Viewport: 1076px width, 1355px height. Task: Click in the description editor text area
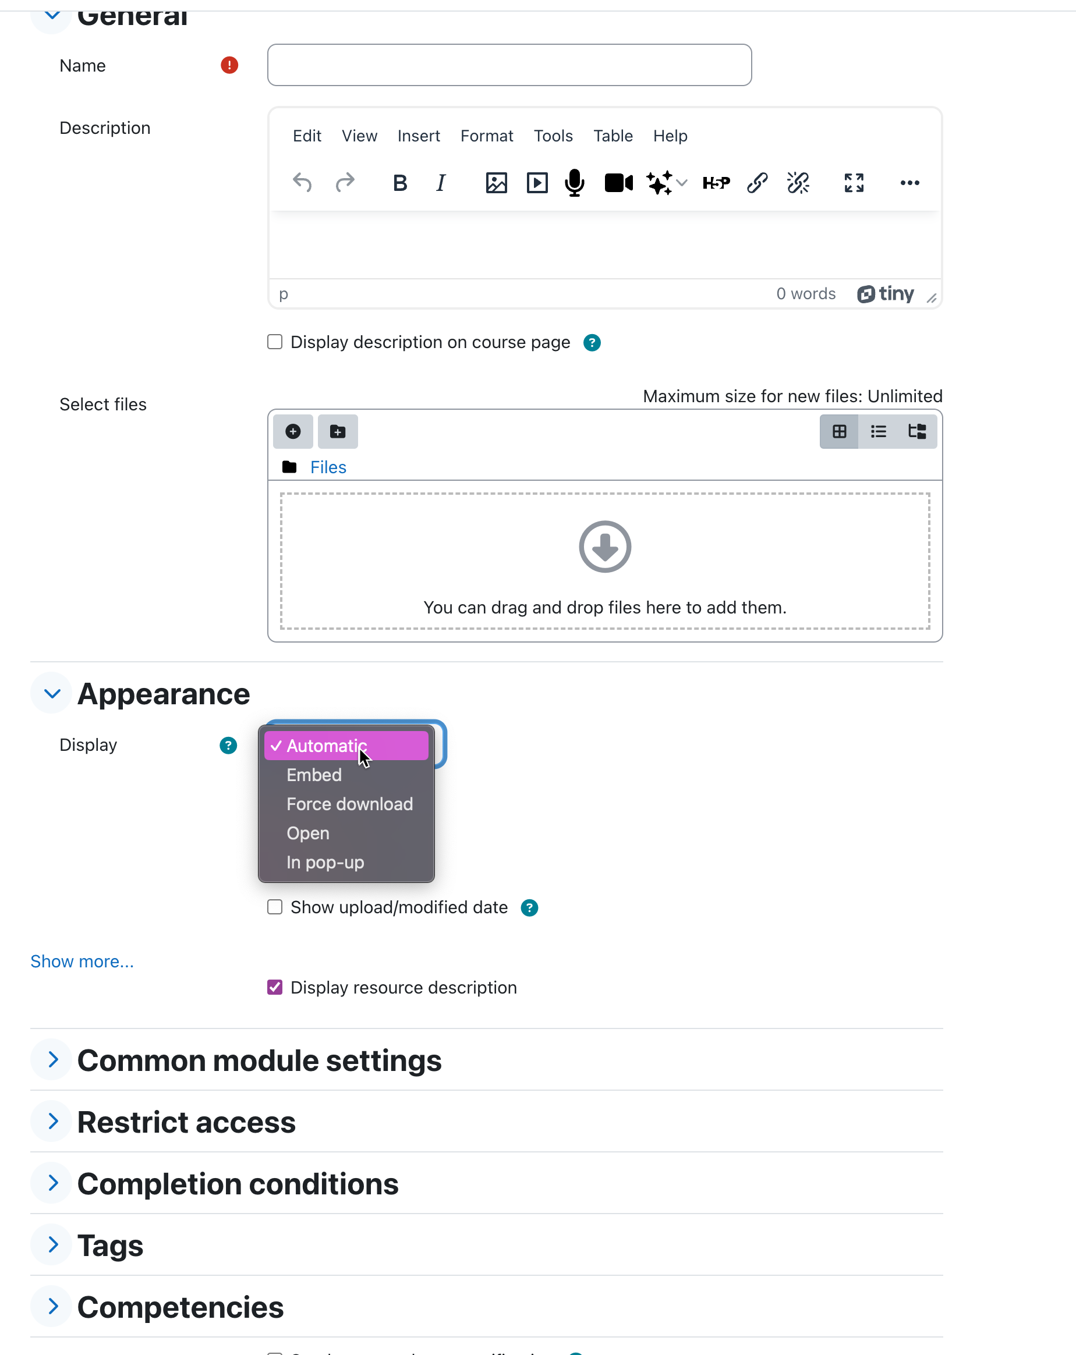[x=605, y=245]
